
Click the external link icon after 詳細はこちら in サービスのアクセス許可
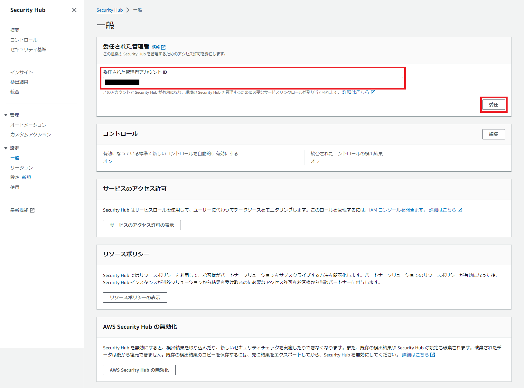460,210
